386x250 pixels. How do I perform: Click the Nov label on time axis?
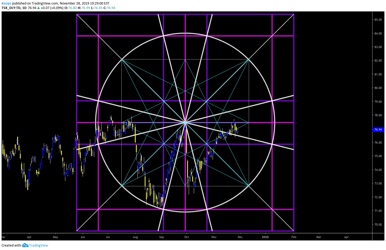(x=214, y=237)
